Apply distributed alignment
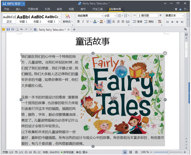 click(x=128, y=22)
